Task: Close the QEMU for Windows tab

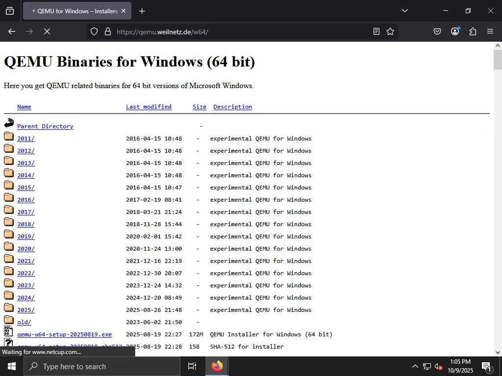Action: [124, 11]
